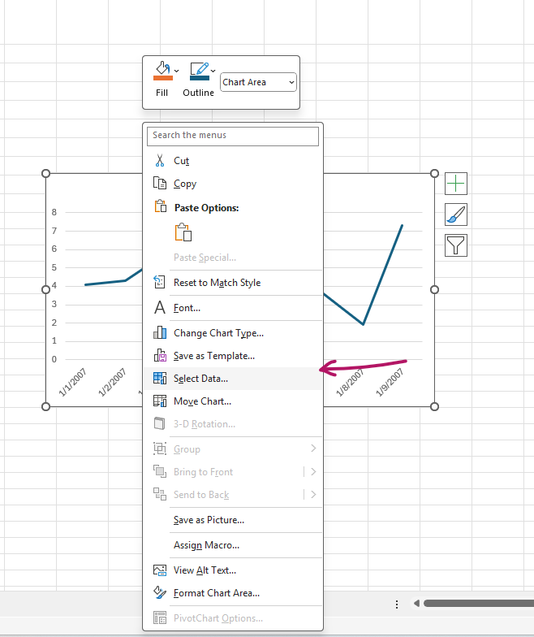Select Change Chart Type...
Image resolution: width=534 pixels, height=637 pixels.
(x=233, y=333)
